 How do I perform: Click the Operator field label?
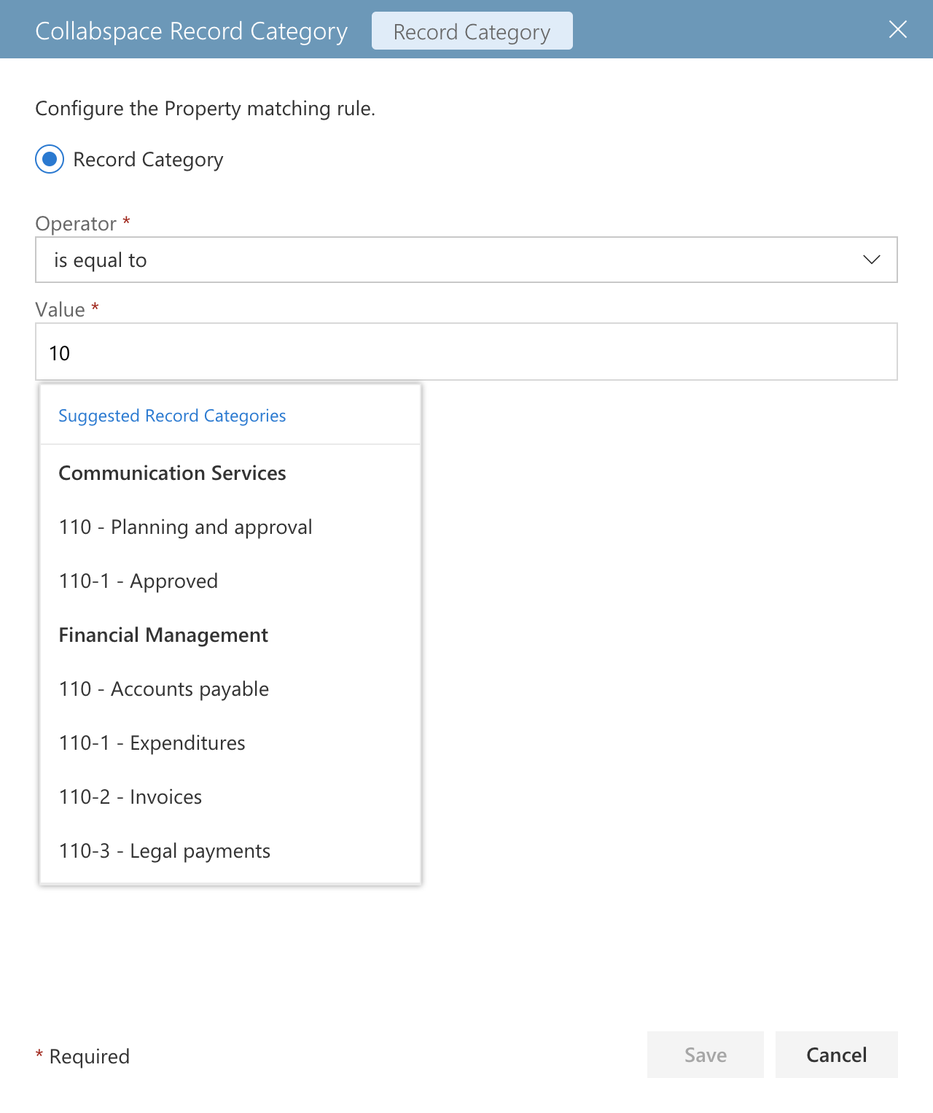(x=76, y=224)
